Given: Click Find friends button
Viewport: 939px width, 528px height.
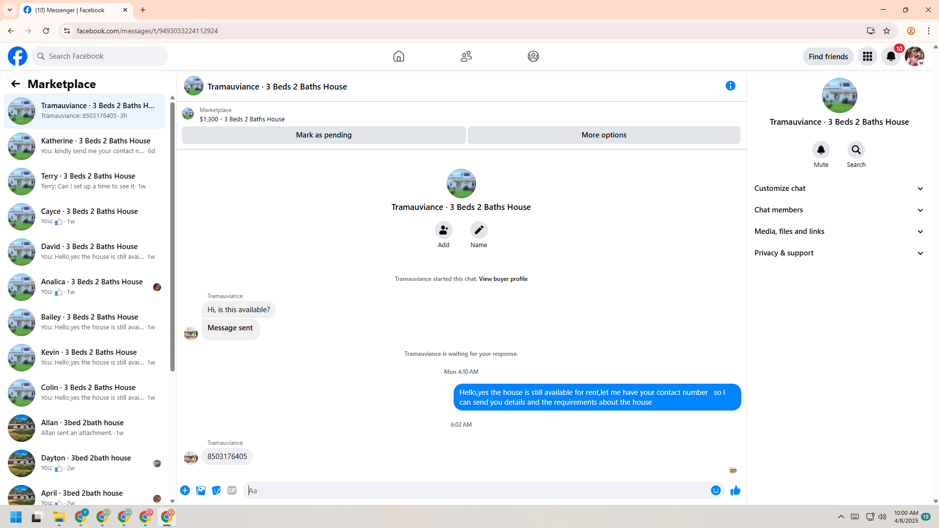Looking at the screenshot, I should [x=828, y=56].
